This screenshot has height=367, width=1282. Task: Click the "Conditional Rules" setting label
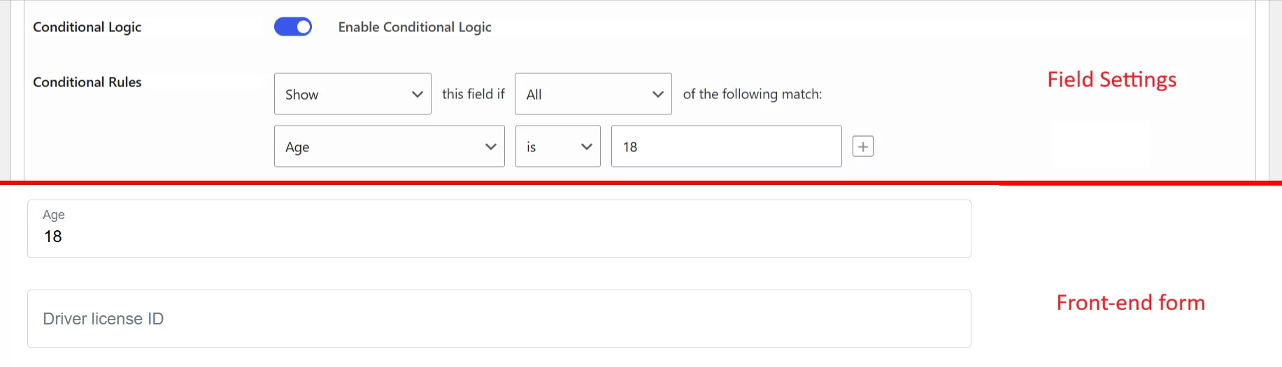87,82
